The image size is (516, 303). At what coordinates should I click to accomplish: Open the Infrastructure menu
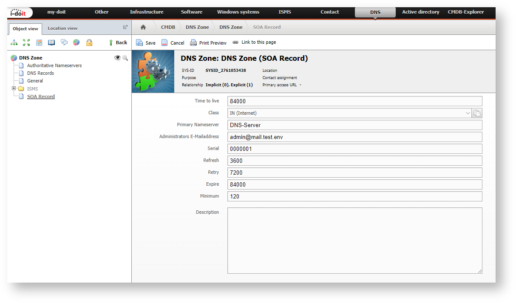coord(147,12)
